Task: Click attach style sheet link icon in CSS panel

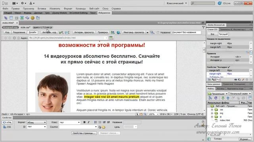Action: (x=236, y=80)
